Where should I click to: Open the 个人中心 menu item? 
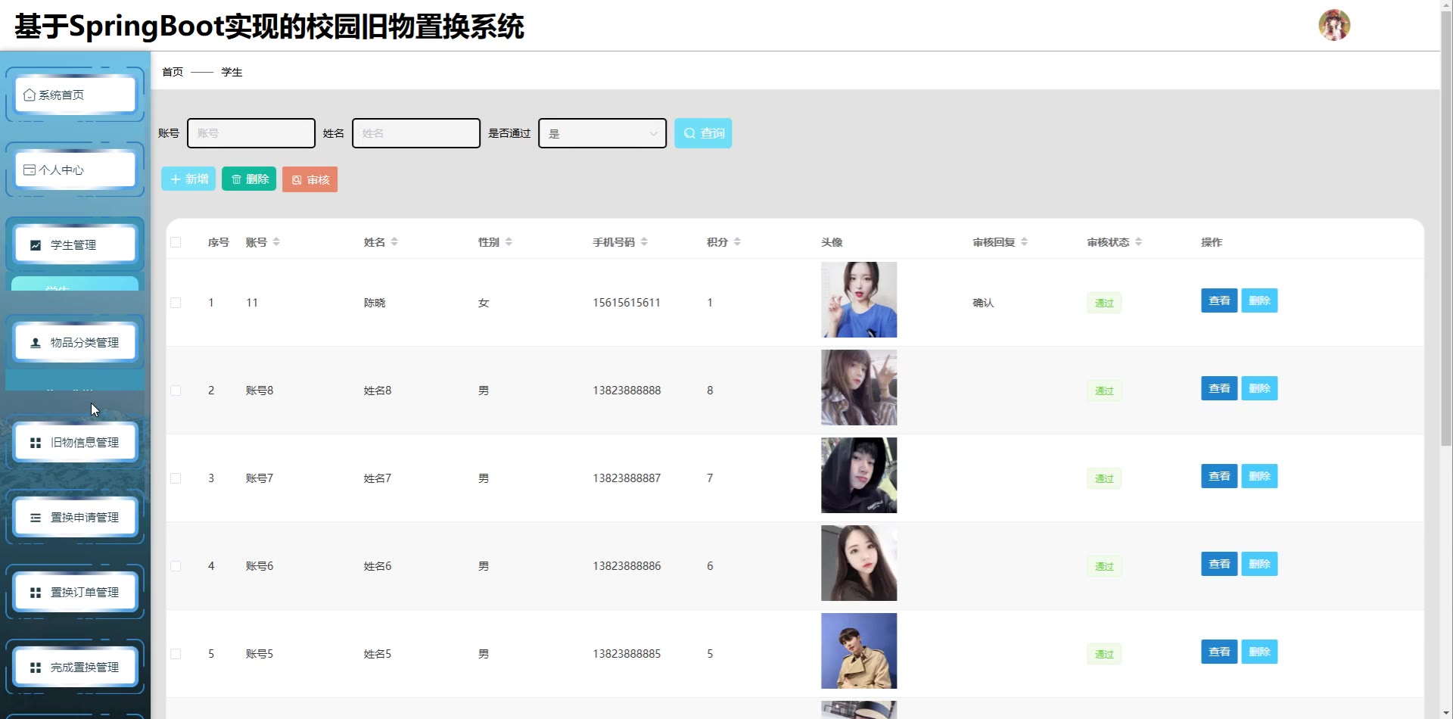click(75, 170)
